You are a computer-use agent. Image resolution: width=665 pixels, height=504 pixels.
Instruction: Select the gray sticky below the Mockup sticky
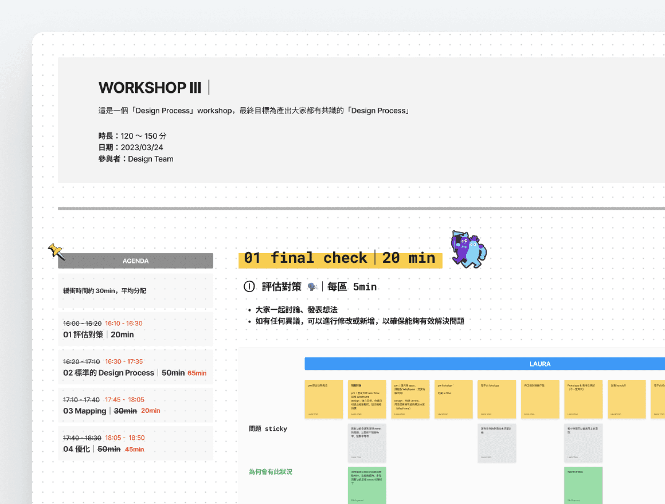496,443
